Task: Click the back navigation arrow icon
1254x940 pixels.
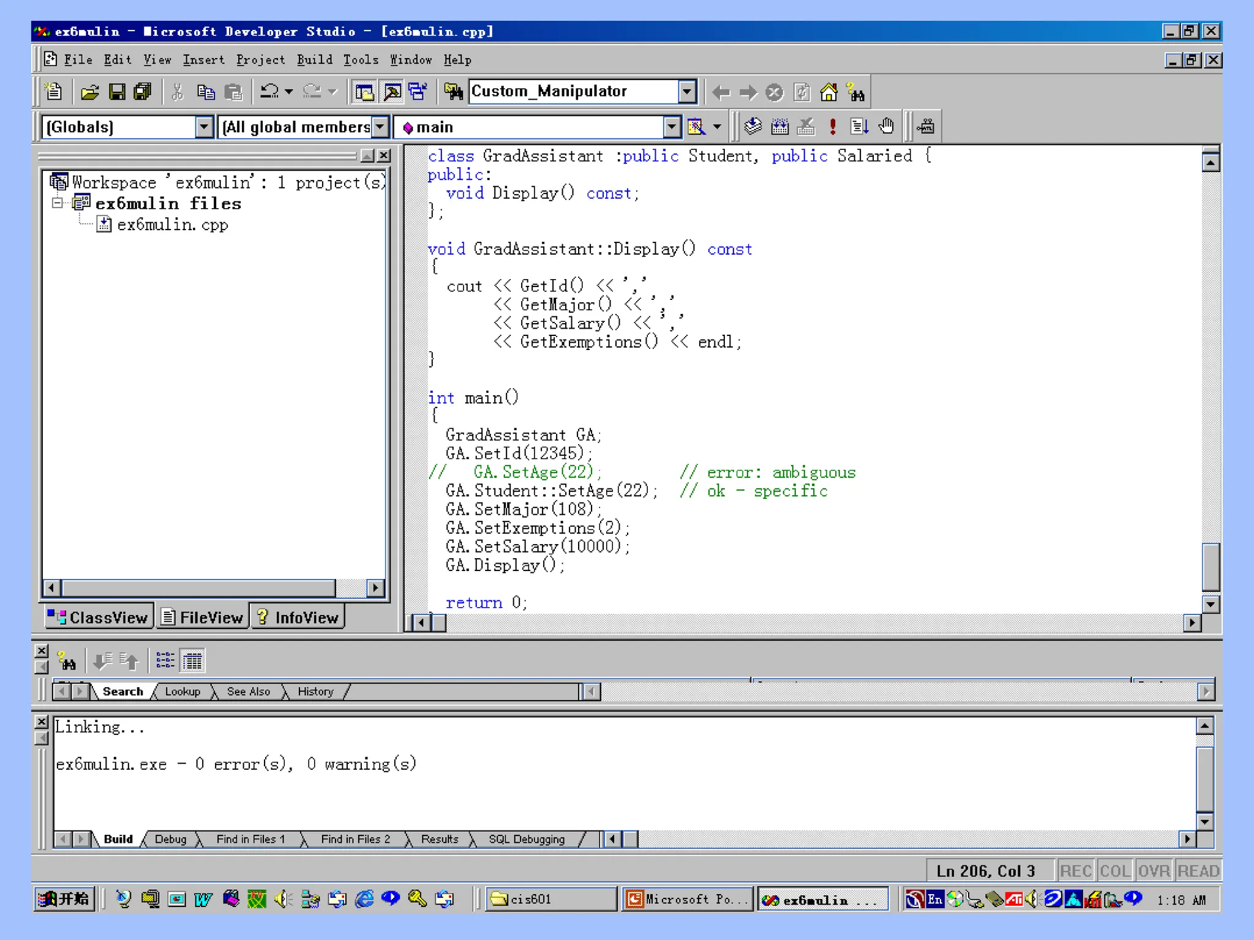Action: click(x=721, y=92)
